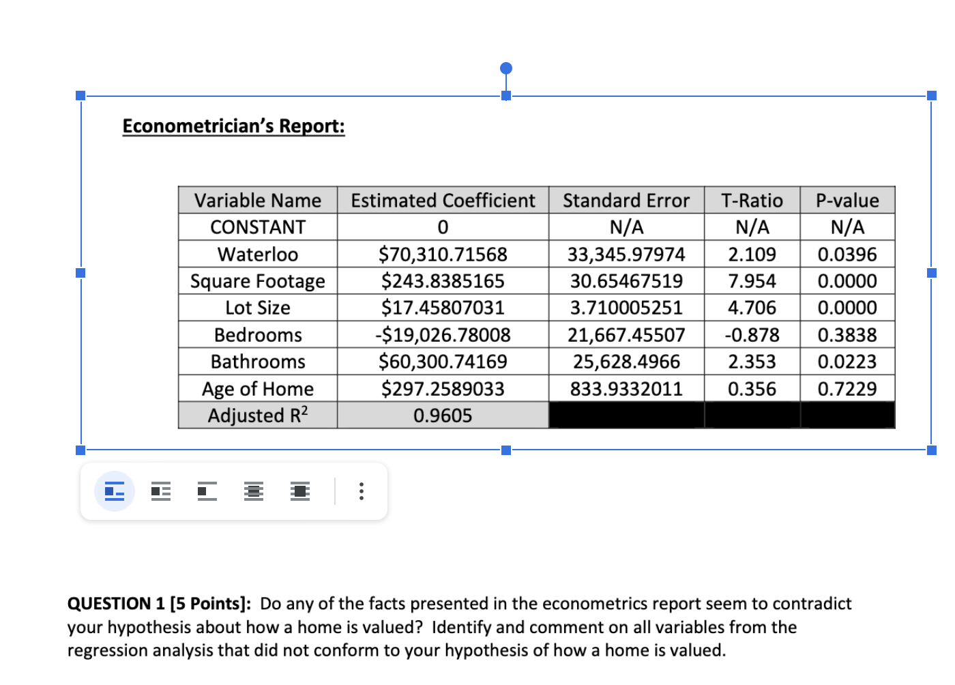Click the "CONSTANT" row label
The height and width of the screenshot is (685, 955).
point(258,227)
